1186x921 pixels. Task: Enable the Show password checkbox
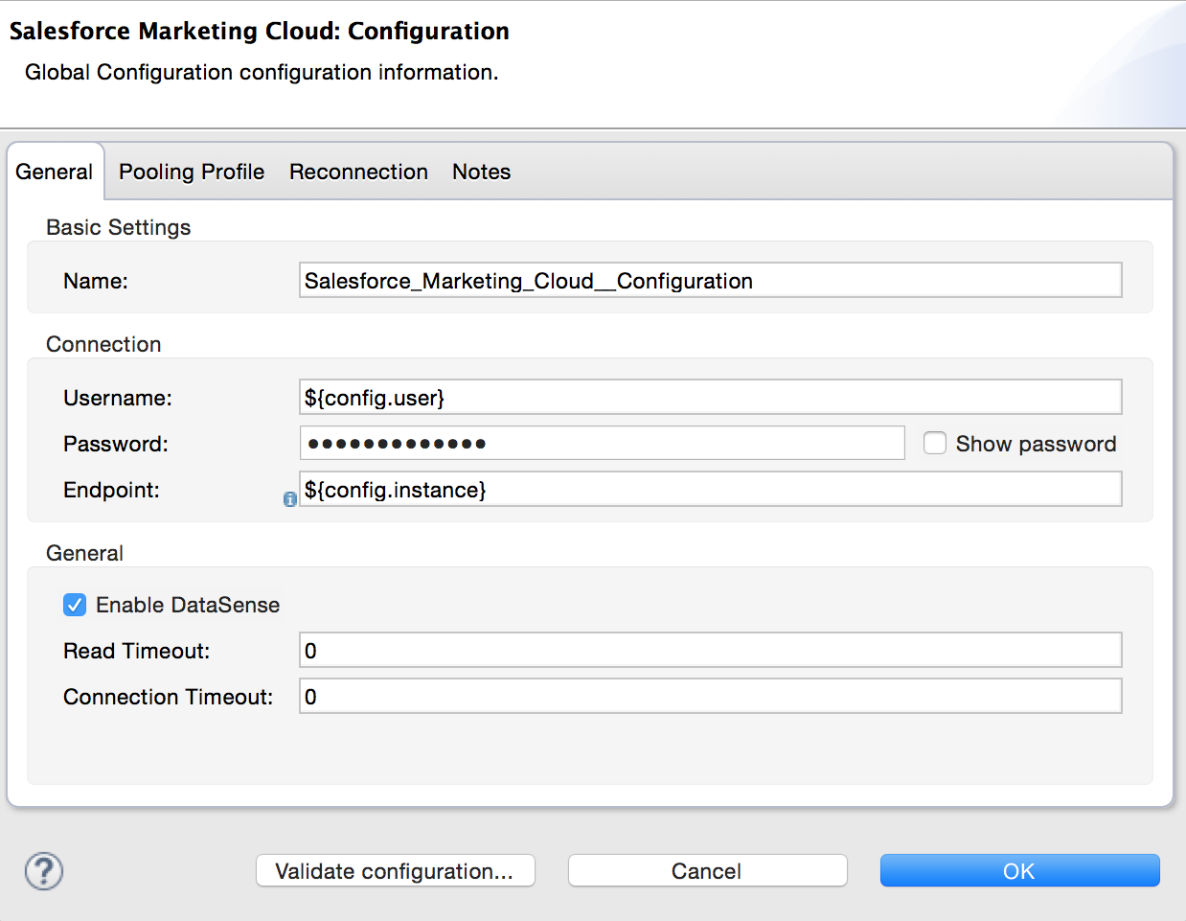(935, 443)
